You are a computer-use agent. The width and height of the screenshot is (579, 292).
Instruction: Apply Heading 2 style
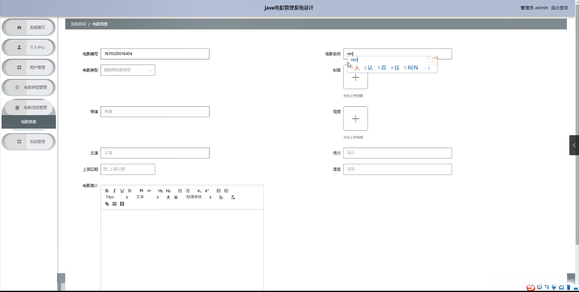(168, 191)
